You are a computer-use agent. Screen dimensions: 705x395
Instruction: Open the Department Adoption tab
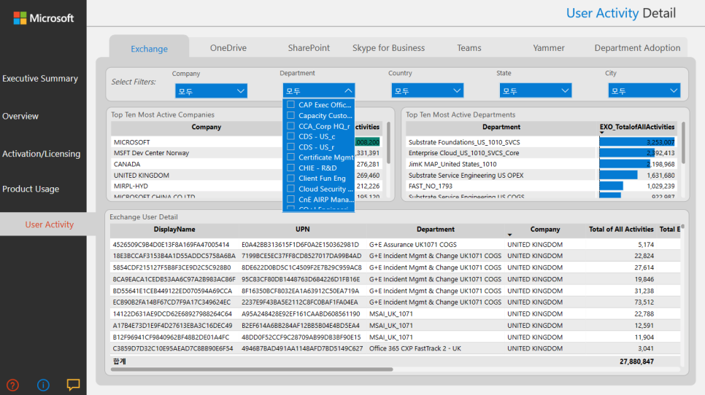pos(638,47)
